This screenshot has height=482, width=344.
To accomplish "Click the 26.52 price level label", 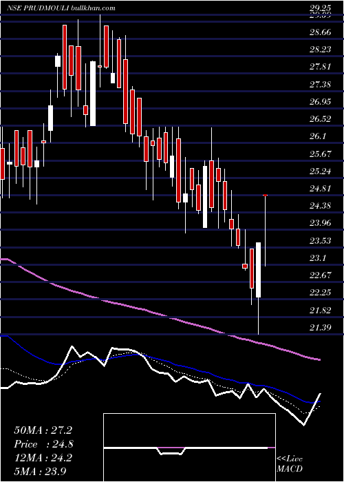I will pos(320,118).
